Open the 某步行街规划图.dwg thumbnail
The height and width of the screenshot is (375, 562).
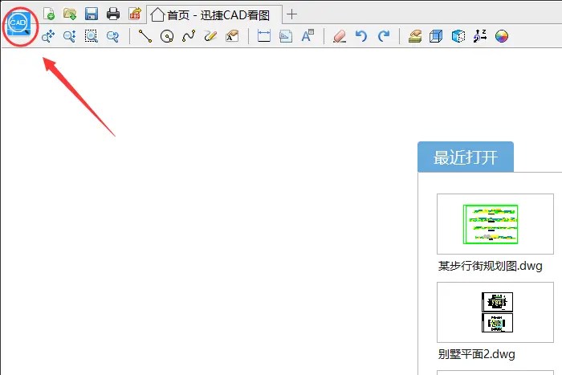click(x=495, y=224)
